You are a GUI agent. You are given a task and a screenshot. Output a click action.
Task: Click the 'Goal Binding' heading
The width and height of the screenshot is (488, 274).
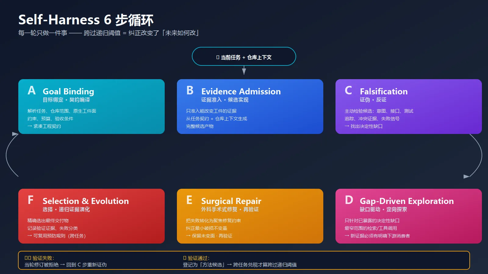point(68,91)
